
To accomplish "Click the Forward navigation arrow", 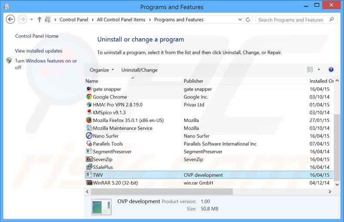I will coord(22,20).
